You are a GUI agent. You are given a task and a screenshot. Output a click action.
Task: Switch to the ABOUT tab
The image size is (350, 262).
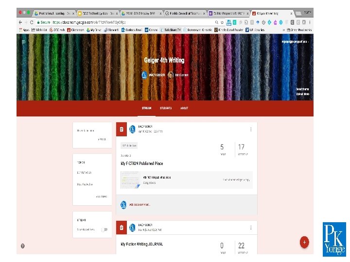click(184, 108)
